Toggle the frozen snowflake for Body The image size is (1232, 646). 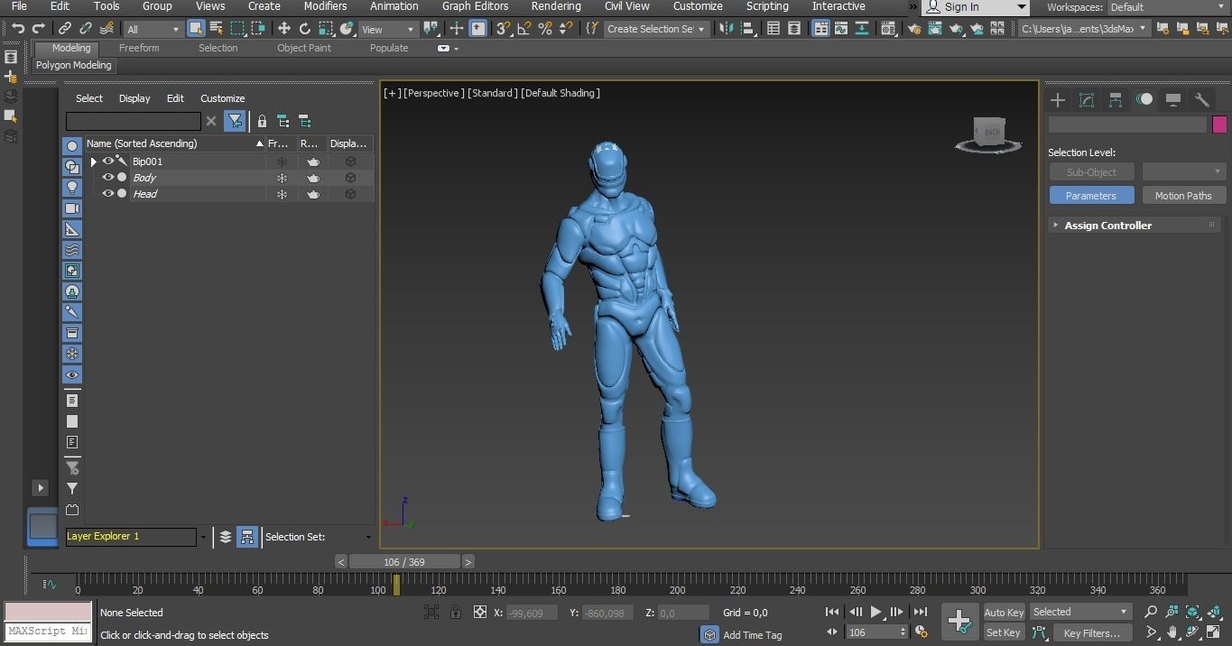tap(282, 178)
